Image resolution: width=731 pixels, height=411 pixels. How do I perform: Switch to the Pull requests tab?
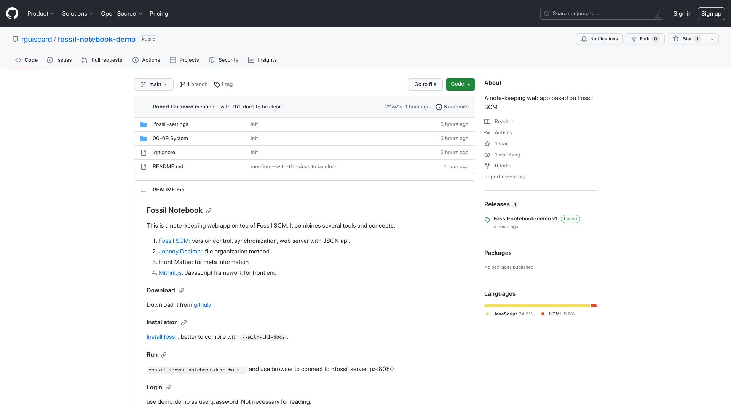(x=102, y=60)
